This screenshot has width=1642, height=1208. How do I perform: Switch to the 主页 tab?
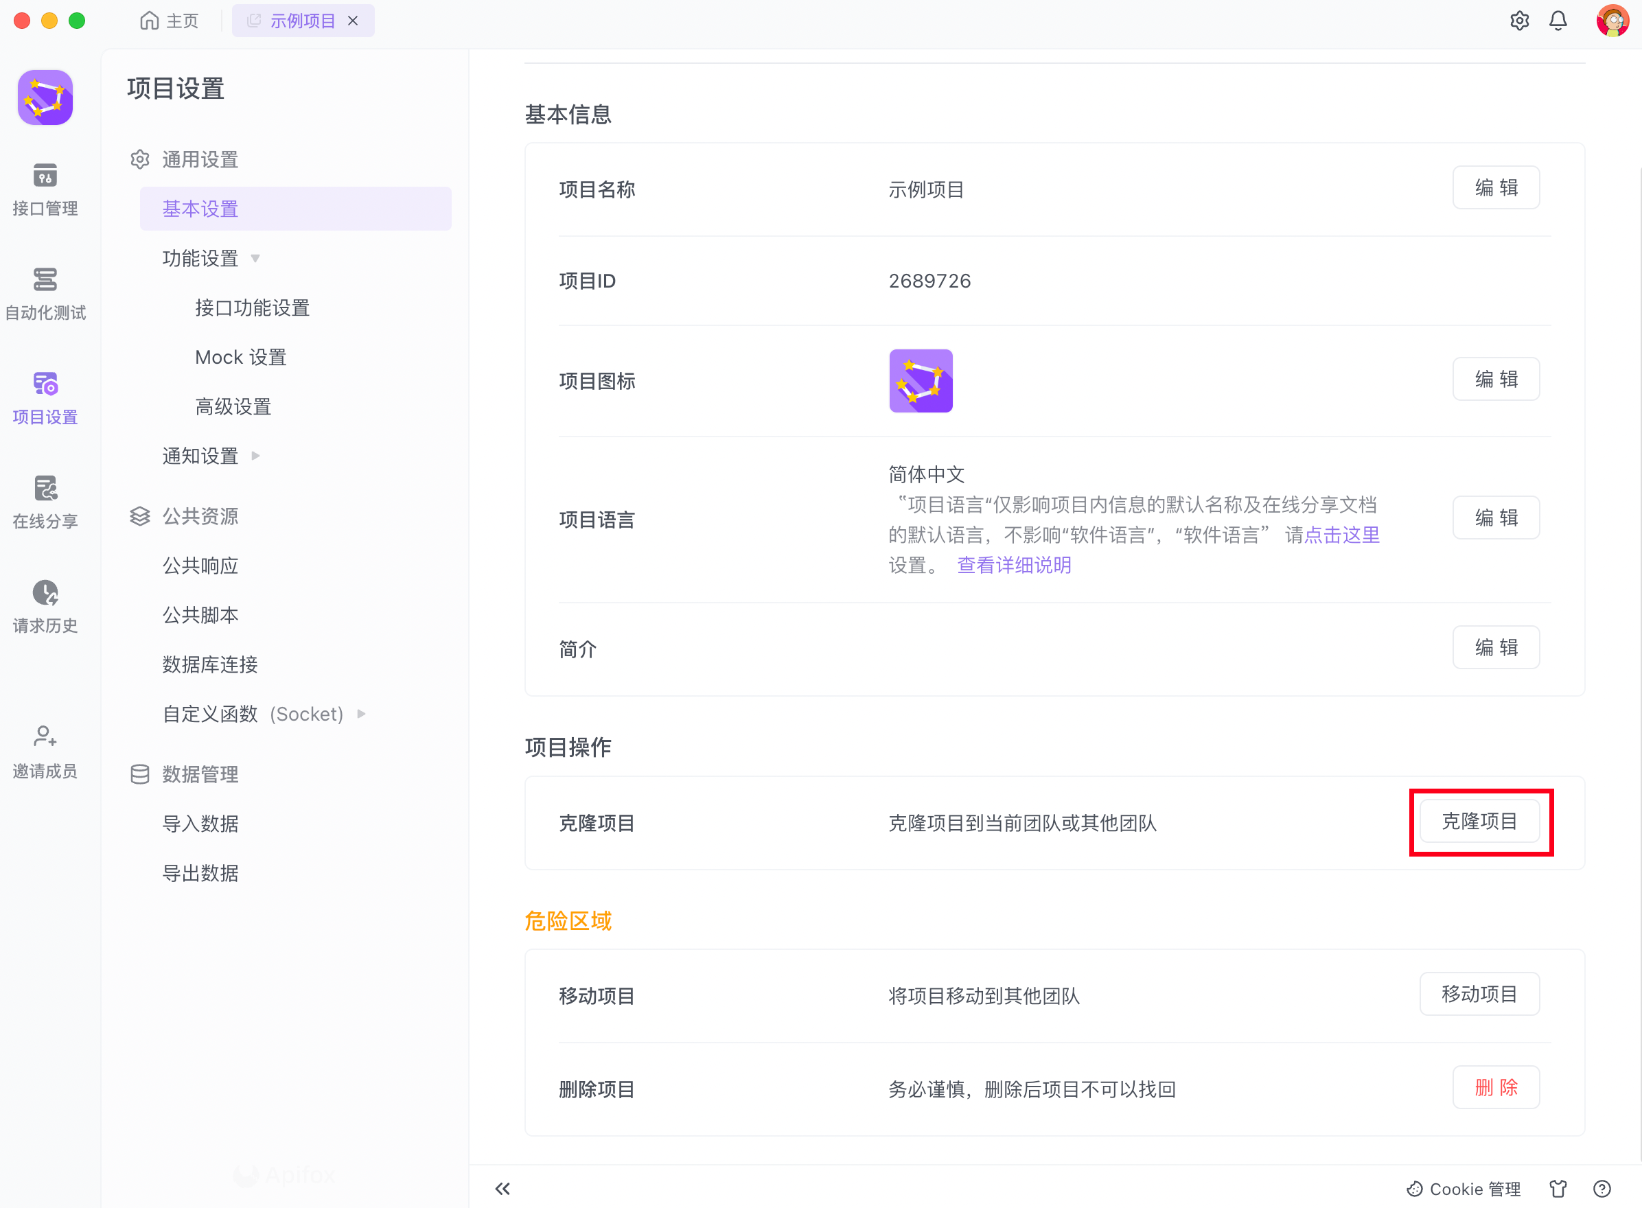(x=170, y=21)
